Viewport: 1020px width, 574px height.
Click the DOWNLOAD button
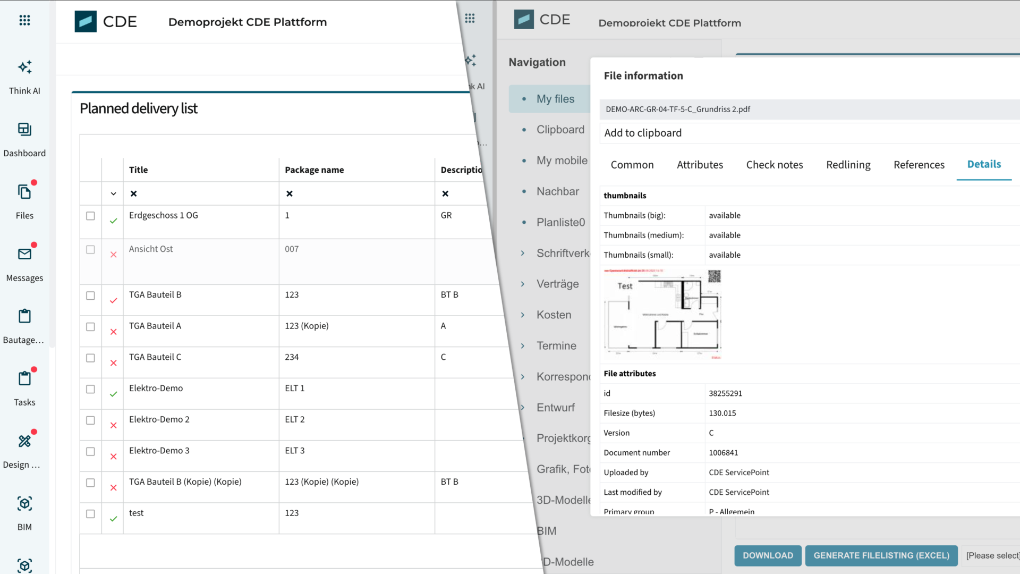click(768, 555)
